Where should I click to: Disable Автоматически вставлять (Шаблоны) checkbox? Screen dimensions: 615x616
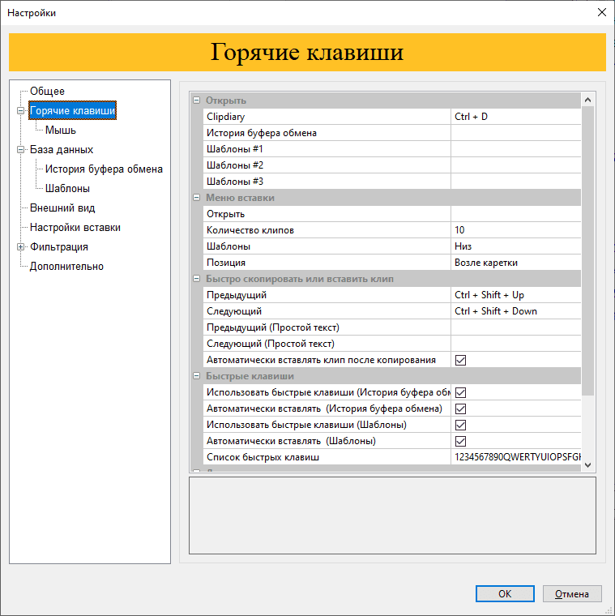click(460, 441)
